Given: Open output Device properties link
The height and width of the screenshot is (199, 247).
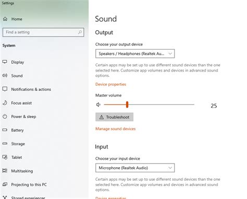Looking at the screenshot, I should [x=110, y=84].
